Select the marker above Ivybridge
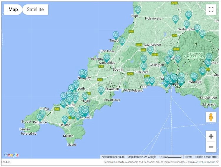Image resolution: width=221 pixels, height=167 pixels. click(194, 77)
